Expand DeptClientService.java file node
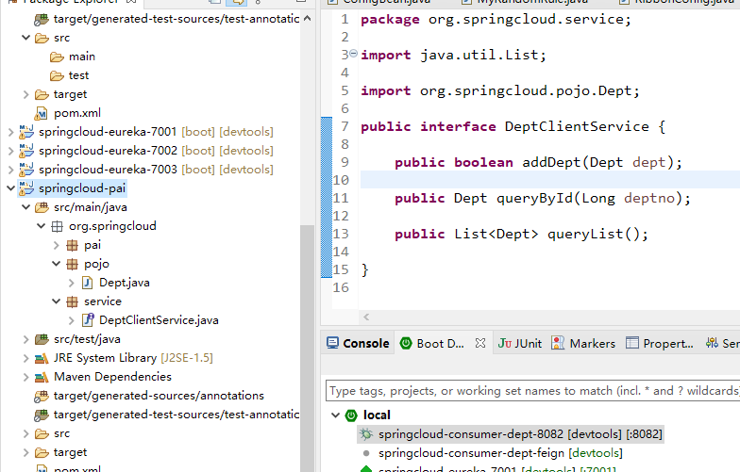740x472 pixels. click(x=72, y=320)
